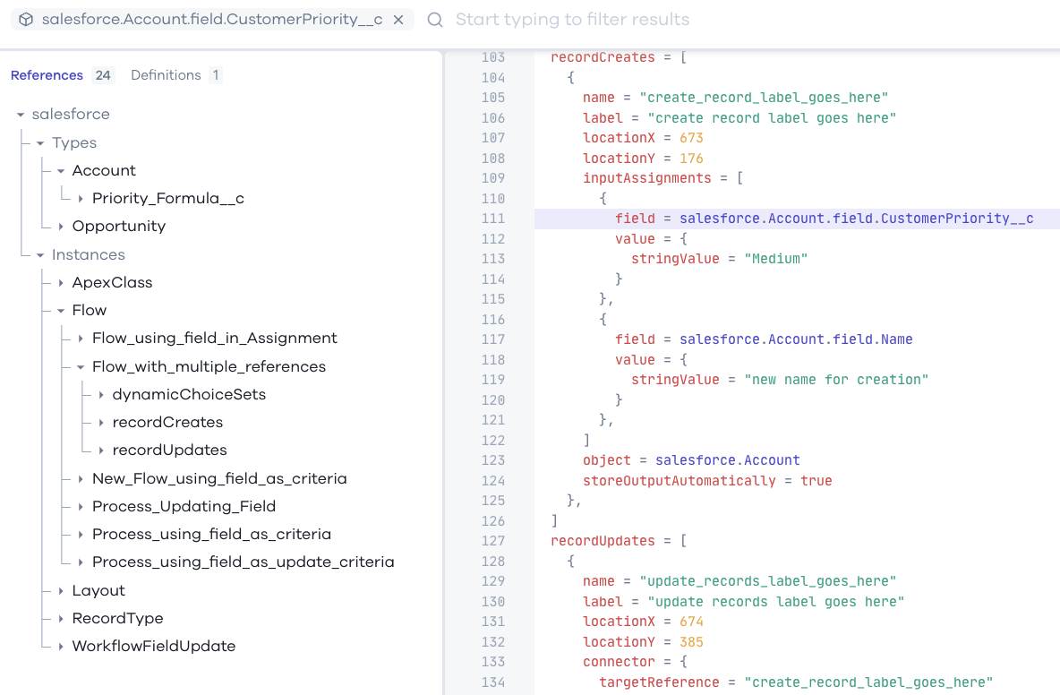Select WorkflowFieldUpdate in the tree

pyautogui.click(x=154, y=647)
